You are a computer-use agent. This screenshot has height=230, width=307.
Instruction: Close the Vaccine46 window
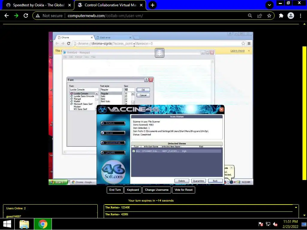pyautogui.click(x=222, y=110)
